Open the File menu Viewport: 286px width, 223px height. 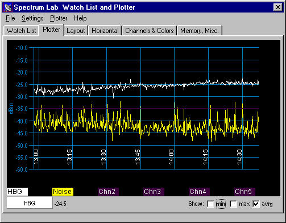click(x=10, y=18)
